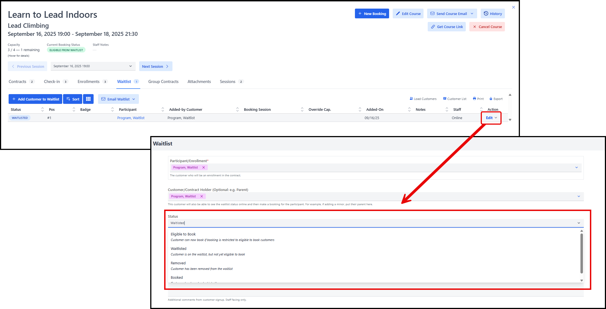Open the Customer List
This screenshot has width=606, height=309.
point(454,99)
